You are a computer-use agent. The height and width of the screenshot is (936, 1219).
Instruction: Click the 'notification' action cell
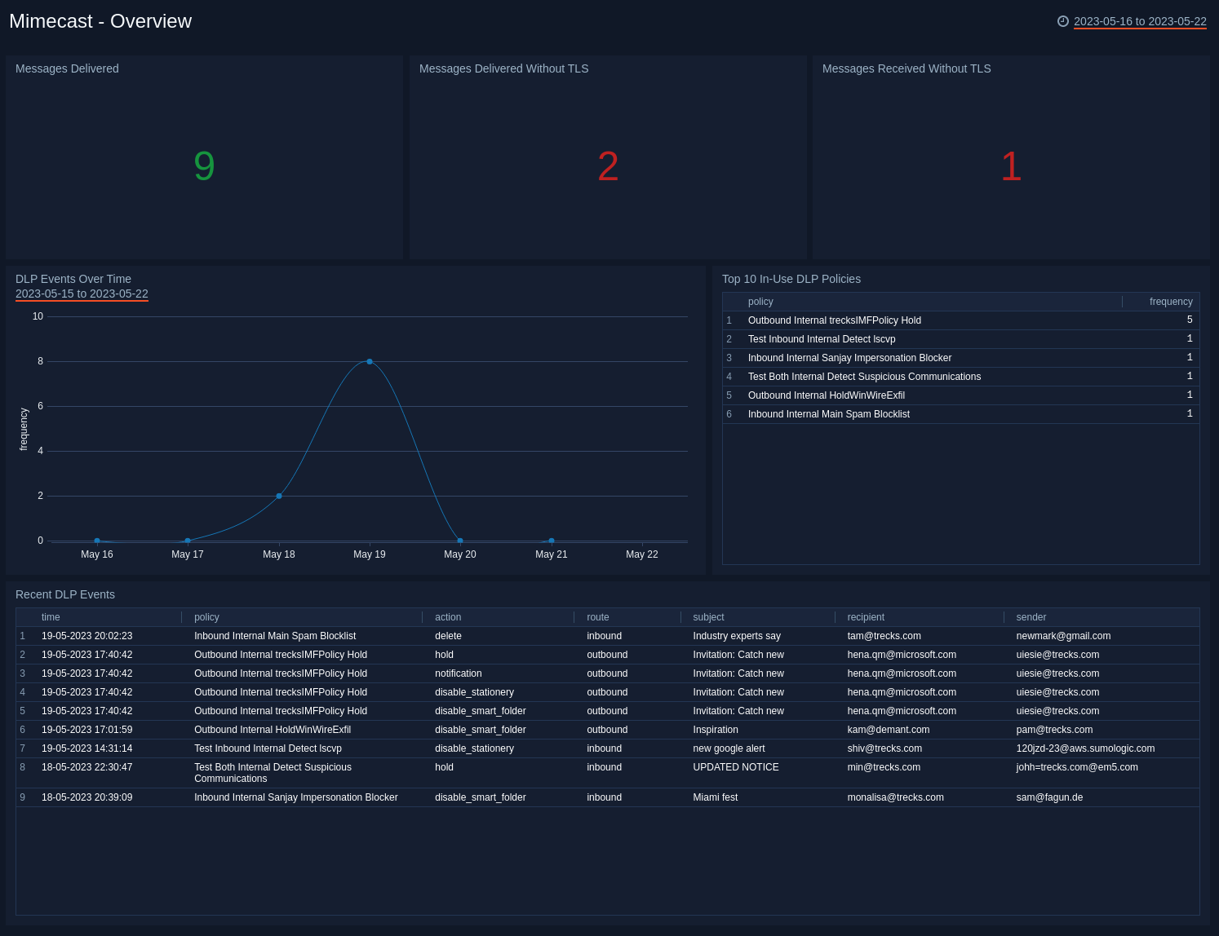coord(459,673)
